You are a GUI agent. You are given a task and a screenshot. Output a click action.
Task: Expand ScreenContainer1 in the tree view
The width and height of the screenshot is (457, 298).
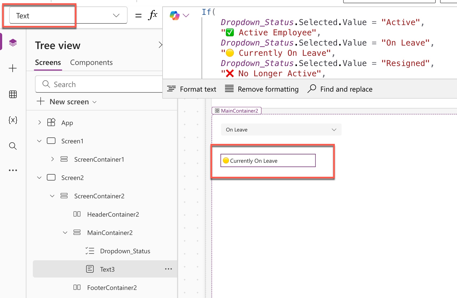click(52, 159)
